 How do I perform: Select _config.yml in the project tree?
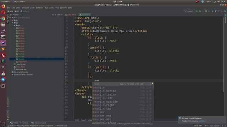[21, 64]
